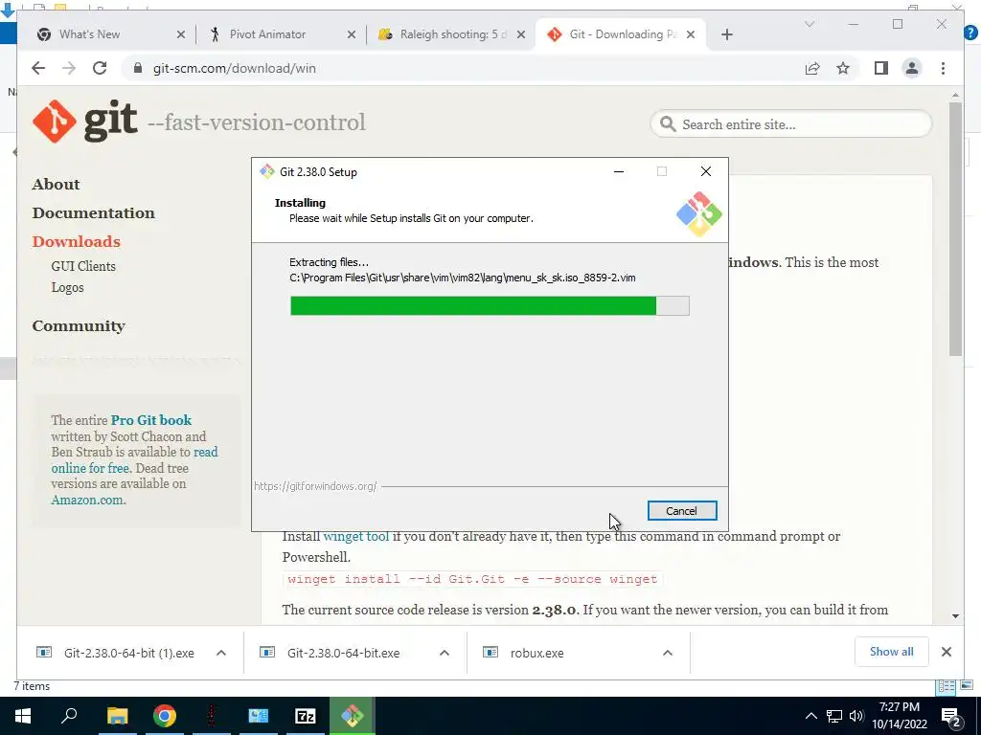Open File Explorer from taskbar

tap(117, 716)
